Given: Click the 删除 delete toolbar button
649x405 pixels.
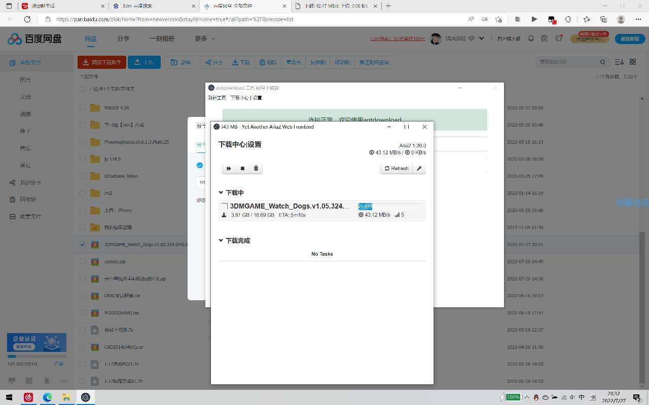Looking at the screenshot, I should pyautogui.click(x=268, y=62).
